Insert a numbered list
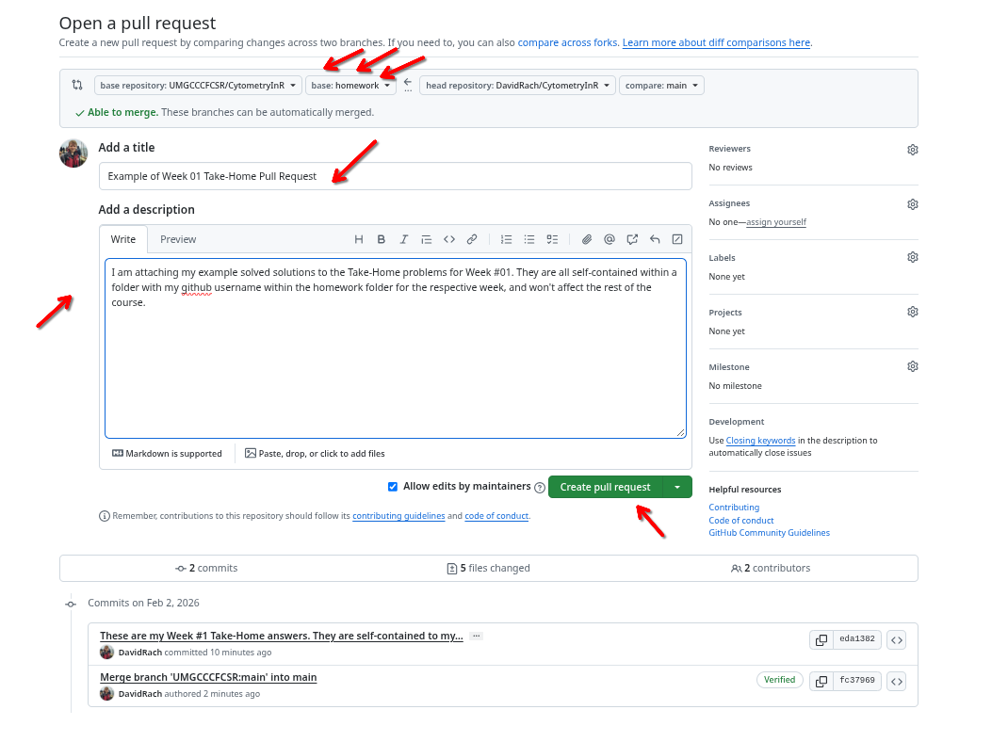Viewport: 1008px width, 742px height. coord(507,239)
